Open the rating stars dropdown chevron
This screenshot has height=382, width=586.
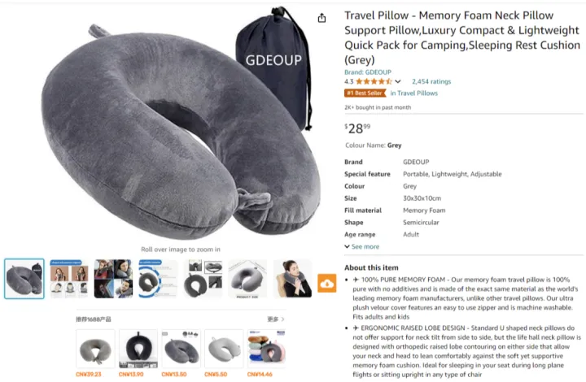pos(398,81)
